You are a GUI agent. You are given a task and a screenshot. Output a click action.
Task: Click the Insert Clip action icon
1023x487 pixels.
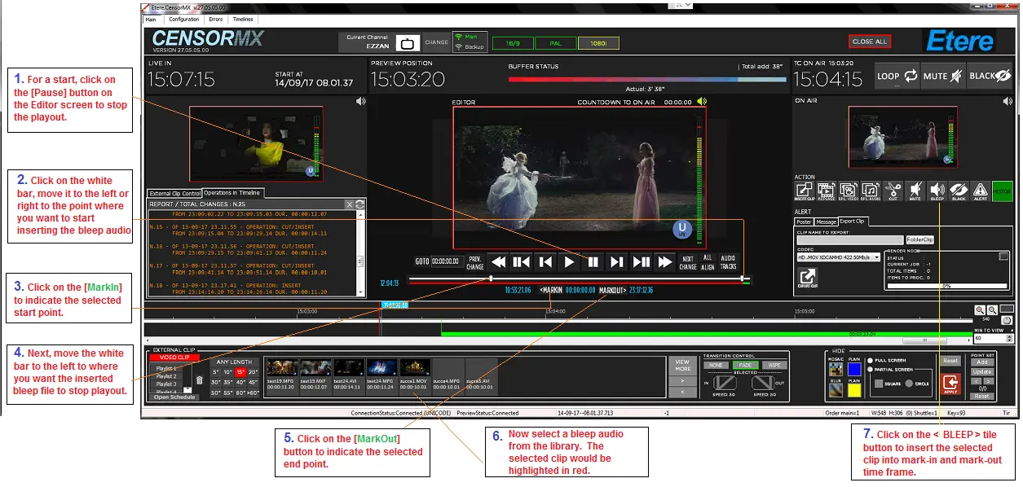804,191
